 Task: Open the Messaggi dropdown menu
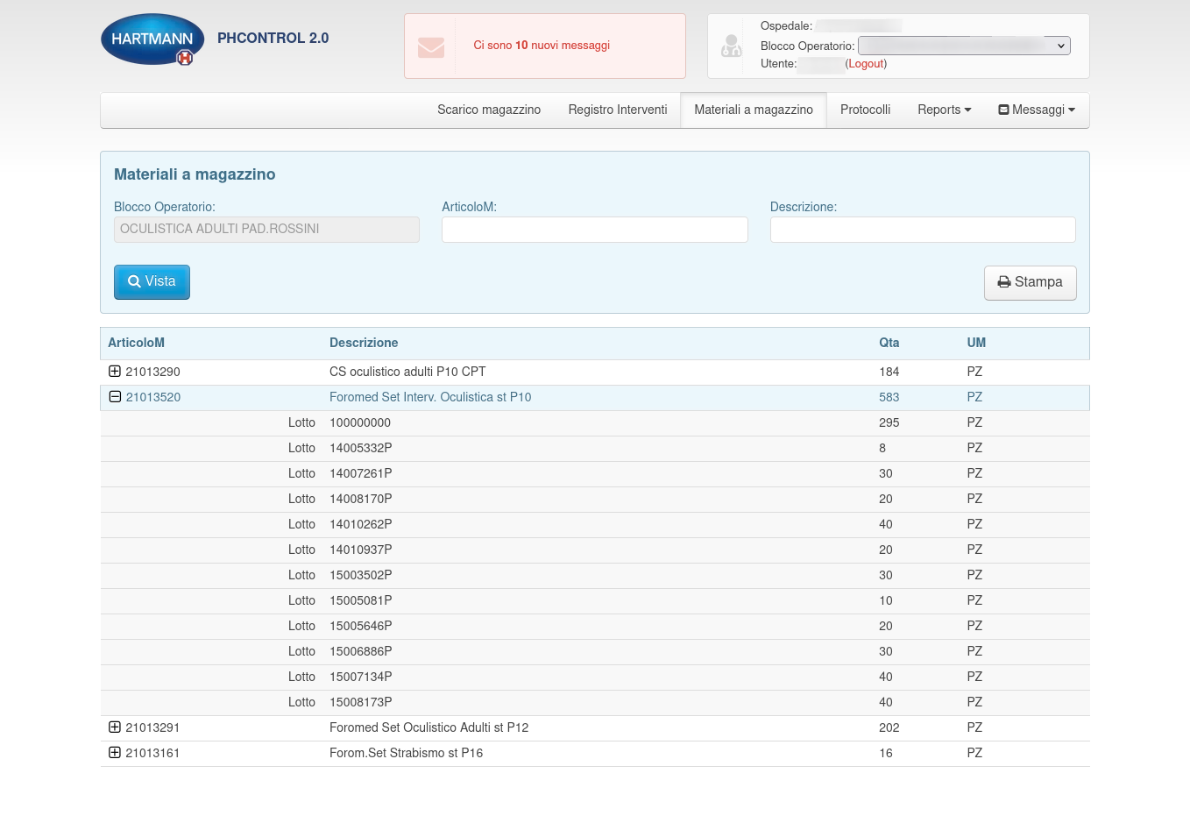(x=1037, y=110)
